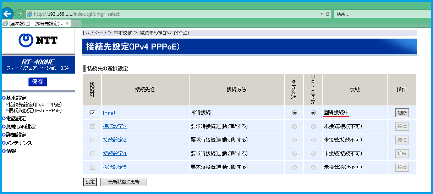433x194 pixels.
Task: Click the NTT logo
Action: (x=38, y=40)
